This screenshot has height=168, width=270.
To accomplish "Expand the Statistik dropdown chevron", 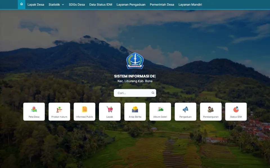I will click(x=63, y=5).
